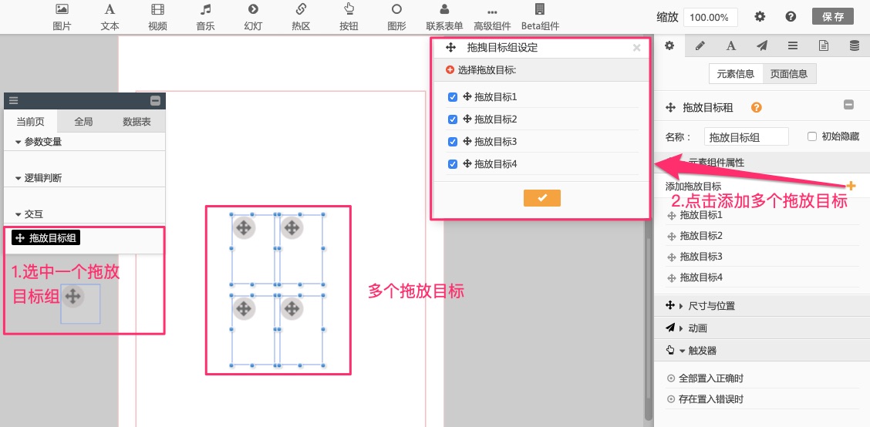
Task: Enable the 初始隐藏 checkbox
Action: pos(811,136)
